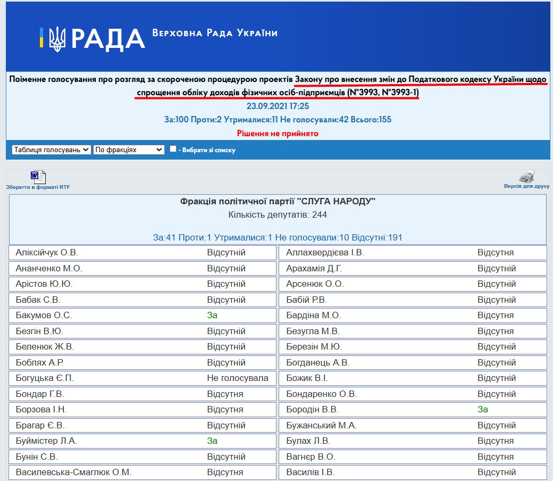Select deputy 'Бабак С.В.'
The width and height of the screenshot is (553, 481).
pyautogui.click(x=38, y=300)
